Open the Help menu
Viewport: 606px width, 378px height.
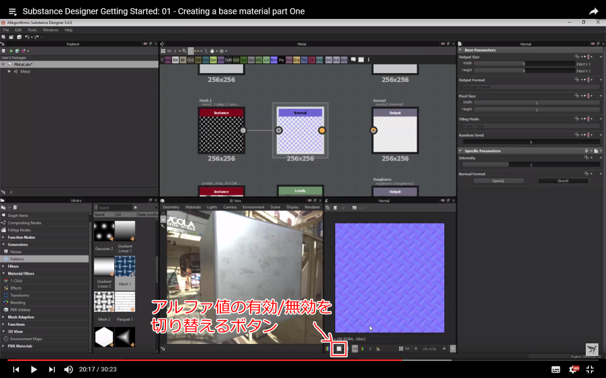pos(68,30)
